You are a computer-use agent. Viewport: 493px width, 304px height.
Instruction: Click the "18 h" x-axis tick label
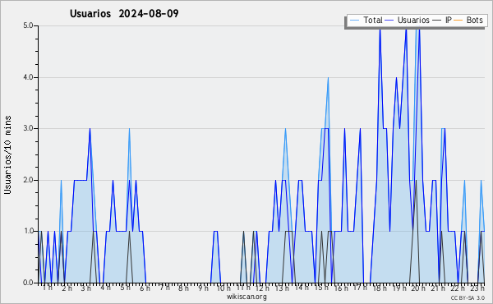(380, 288)
